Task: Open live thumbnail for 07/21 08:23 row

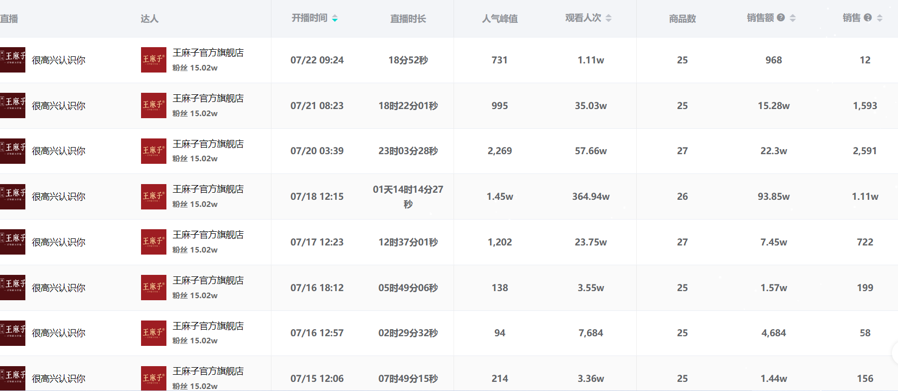Action: [x=12, y=105]
